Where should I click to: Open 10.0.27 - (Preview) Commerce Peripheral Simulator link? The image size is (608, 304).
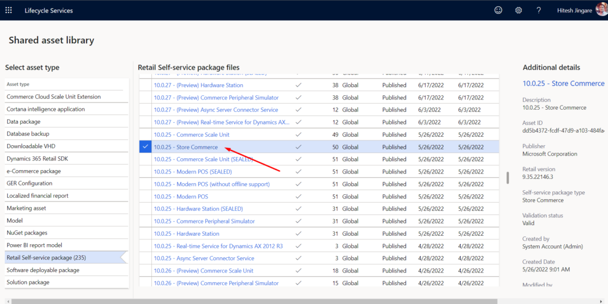coord(216,97)
